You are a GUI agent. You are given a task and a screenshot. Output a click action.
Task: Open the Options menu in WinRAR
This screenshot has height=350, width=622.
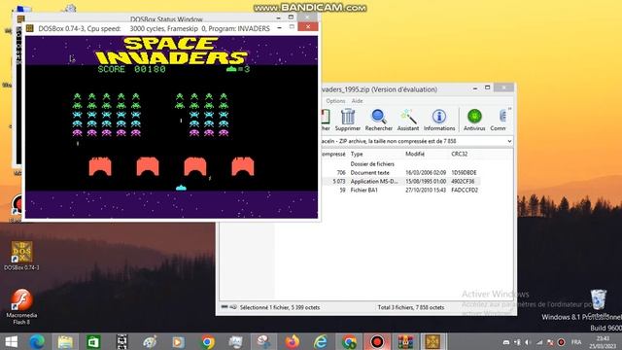point(335,101)
